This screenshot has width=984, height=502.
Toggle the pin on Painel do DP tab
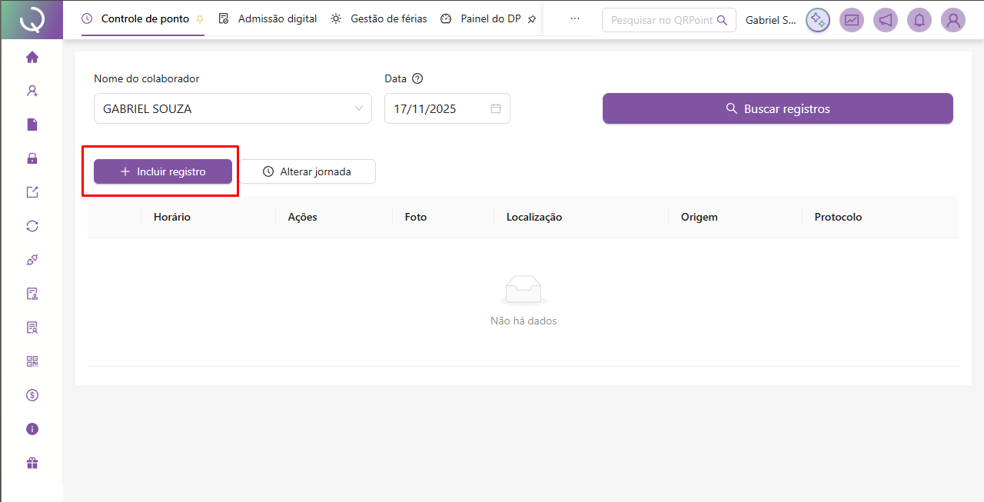point(531,19)
